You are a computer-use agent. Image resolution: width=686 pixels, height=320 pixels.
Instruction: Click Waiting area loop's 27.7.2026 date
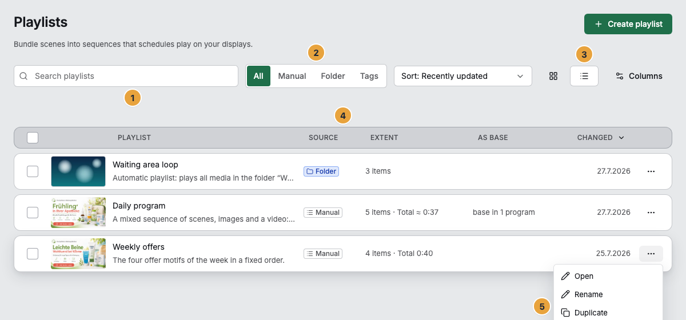point(614,171)
